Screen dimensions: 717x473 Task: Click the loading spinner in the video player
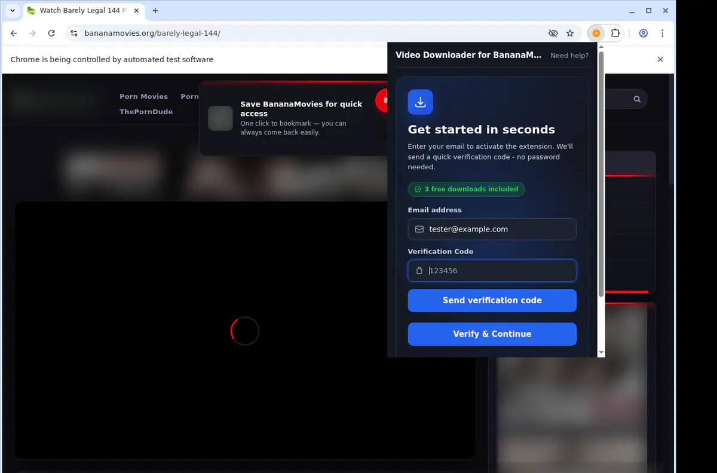point(245,331)
